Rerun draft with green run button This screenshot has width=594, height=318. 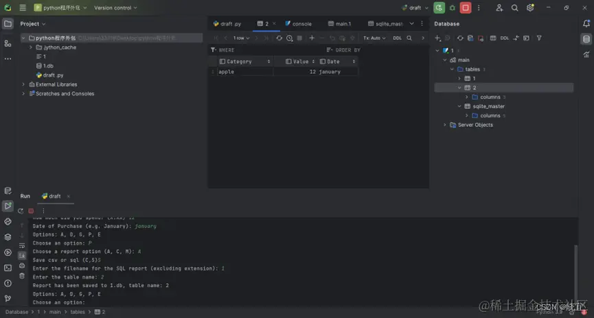439,8
